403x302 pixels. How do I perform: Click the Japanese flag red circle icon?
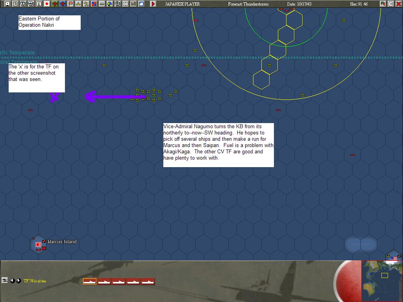[47, 4]
